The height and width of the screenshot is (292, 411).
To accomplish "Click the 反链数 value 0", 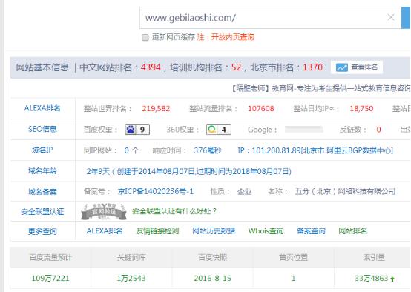I will pos(378,130).
